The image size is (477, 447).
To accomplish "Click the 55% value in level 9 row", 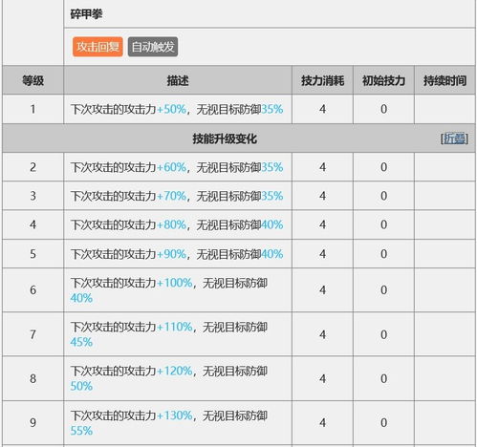I will (81, 431).
